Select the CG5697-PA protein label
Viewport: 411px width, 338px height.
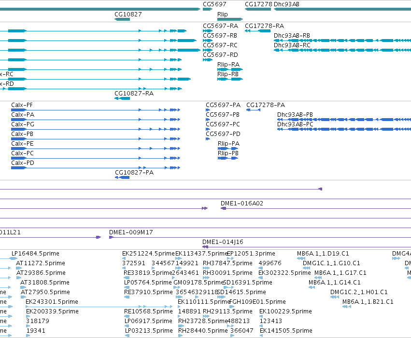click(223, 105)
